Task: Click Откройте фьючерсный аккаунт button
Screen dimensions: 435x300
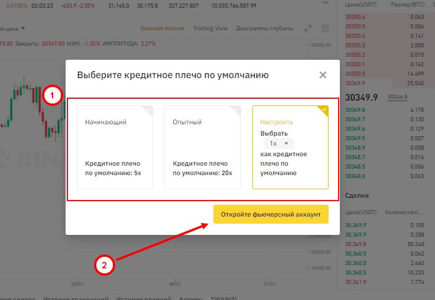Action: pos(271,214)
